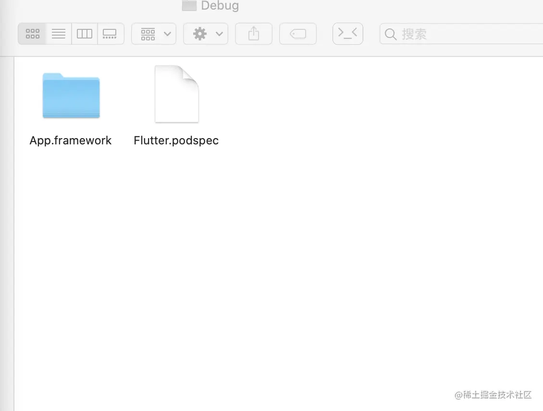Switch Finder to gallery view
The image size is (543, 411).
(111, 34)
